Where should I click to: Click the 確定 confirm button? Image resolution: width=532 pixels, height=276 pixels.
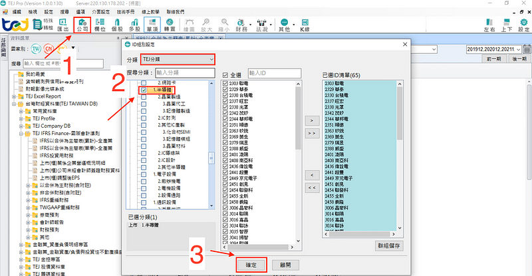click(x=252, y=264)
